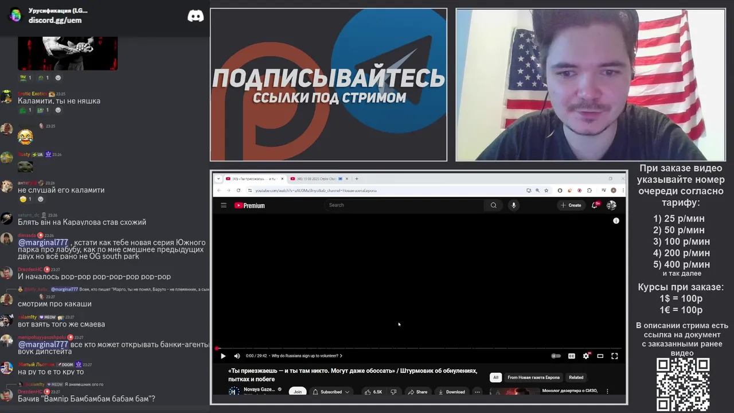
Task: Open the Novaya Gazeta channel avatar
Action: coord(233,391)
